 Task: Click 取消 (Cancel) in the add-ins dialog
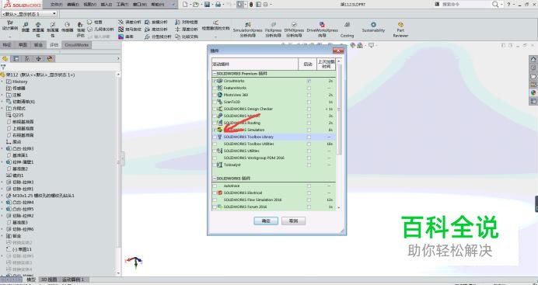coord(293,221)
